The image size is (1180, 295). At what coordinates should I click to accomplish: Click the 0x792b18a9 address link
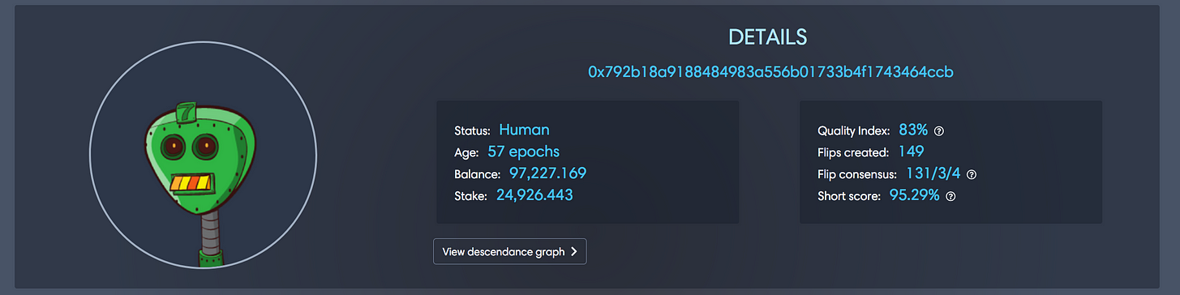click(770, 72)
